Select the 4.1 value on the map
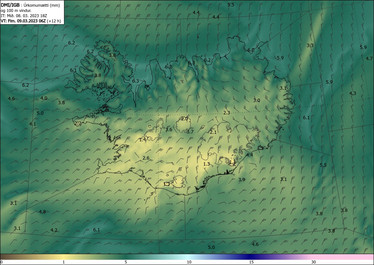Image resolution: width=374 pixels, height=265 pixels. [x=33, y=124]
